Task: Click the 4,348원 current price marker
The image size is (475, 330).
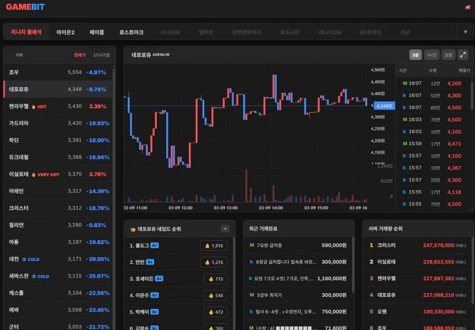Action: 384,106
